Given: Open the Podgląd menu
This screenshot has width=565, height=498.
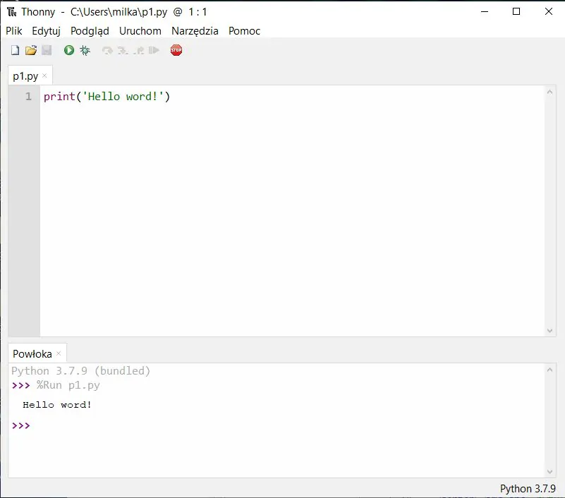Looking at the screenshot, I should tap(90, 31).
